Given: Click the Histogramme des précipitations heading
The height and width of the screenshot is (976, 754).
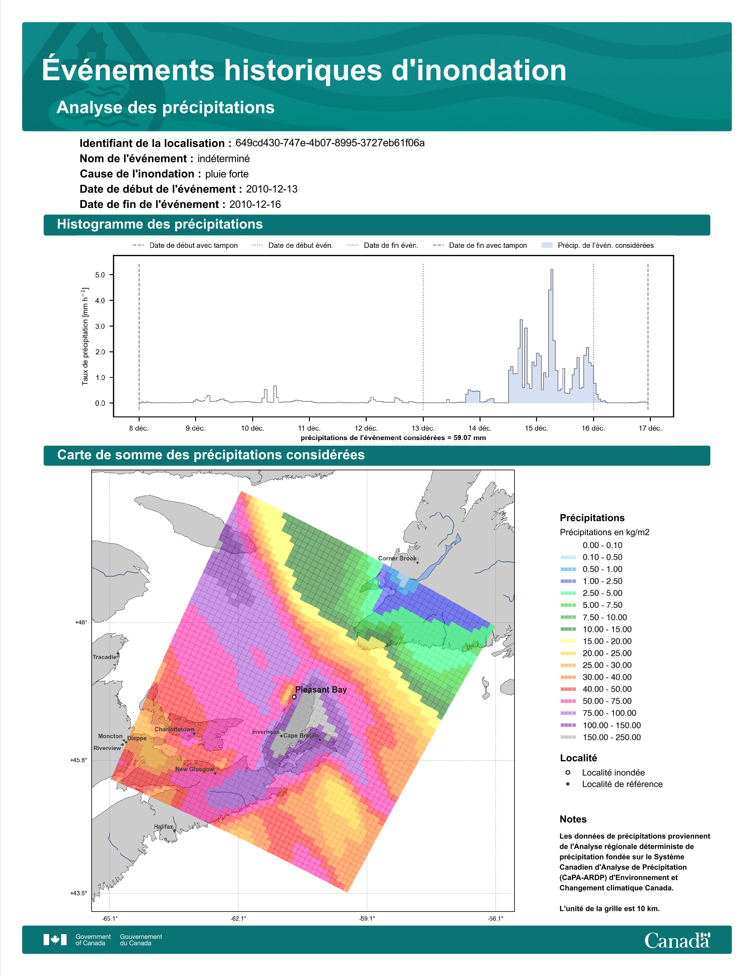Looking at the screenshot, I should (159, 224).
